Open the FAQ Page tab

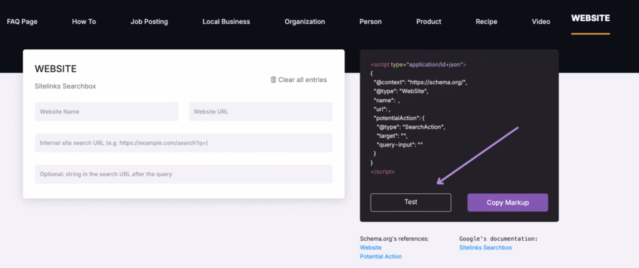point(22,22)
